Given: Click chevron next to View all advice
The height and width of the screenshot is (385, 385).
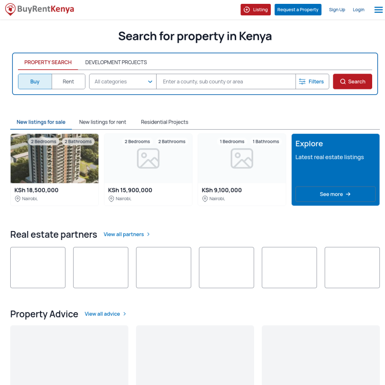Looking at the screenshot, I should [x=124, y=314].
